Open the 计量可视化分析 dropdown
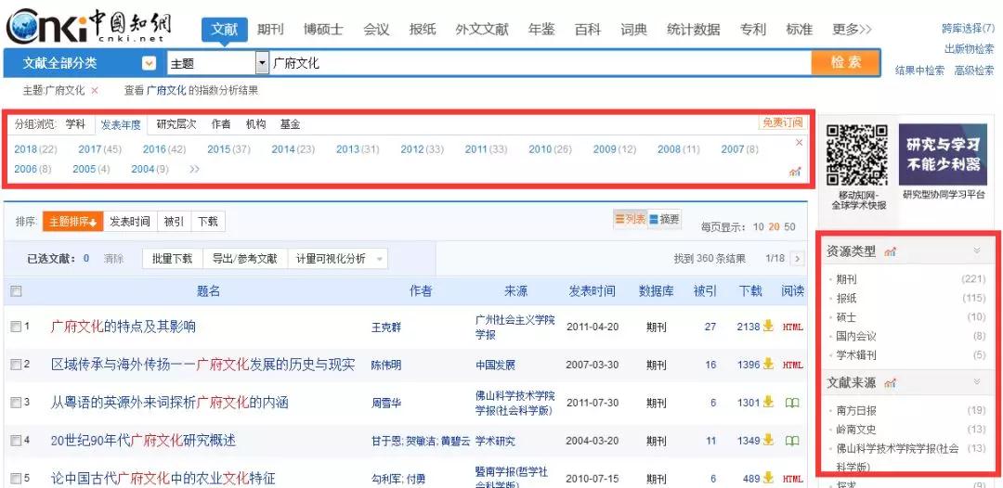 pos(381,259)
